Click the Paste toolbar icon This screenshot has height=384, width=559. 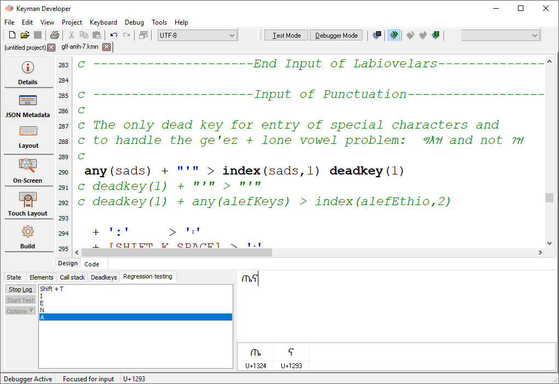tap(96, 35)
